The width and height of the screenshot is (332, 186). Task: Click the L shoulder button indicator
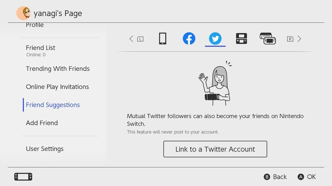140,39
